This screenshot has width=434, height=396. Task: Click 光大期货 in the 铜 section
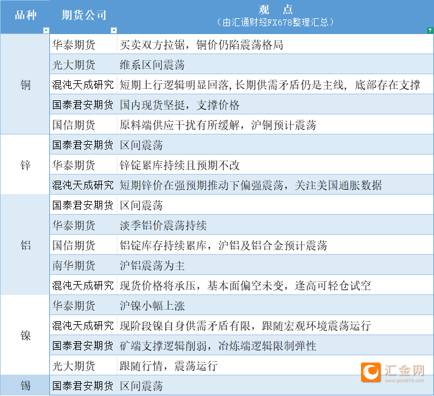coord(83,64)
